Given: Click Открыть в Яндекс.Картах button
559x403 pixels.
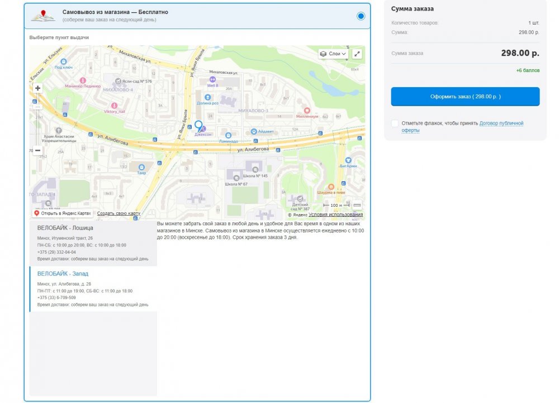Looking at the screenshot, I should (x=63, y=214).
